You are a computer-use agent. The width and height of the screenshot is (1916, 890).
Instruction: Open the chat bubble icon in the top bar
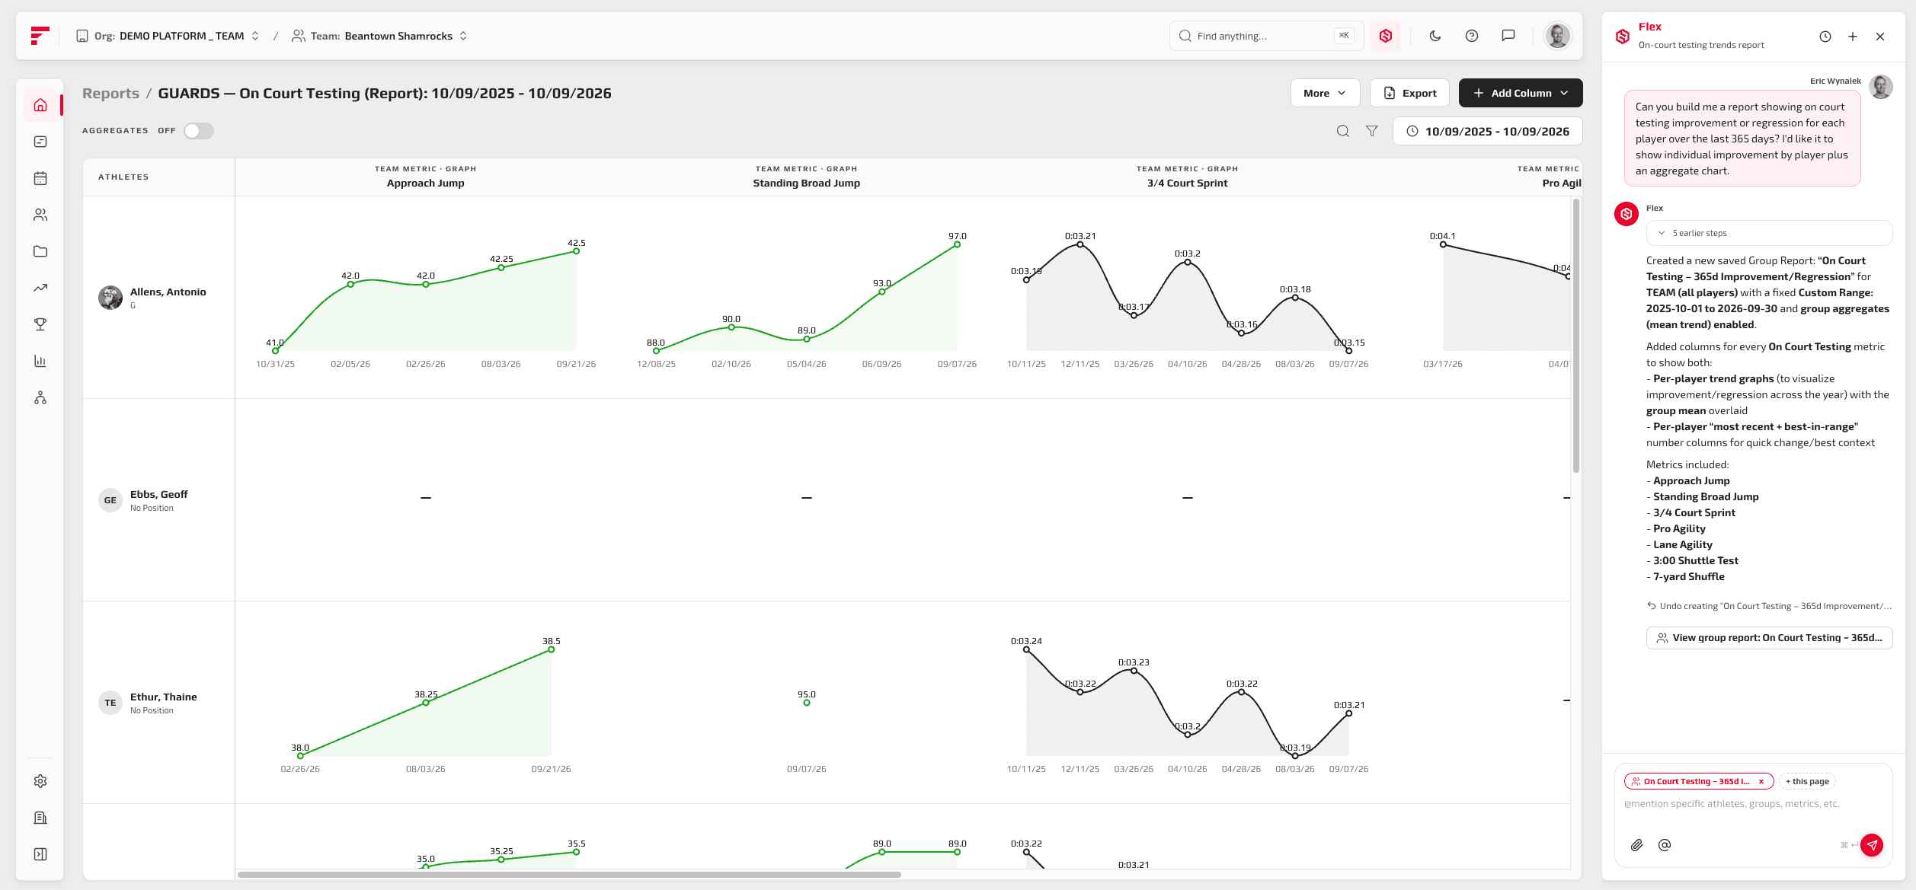(1508, 36)
